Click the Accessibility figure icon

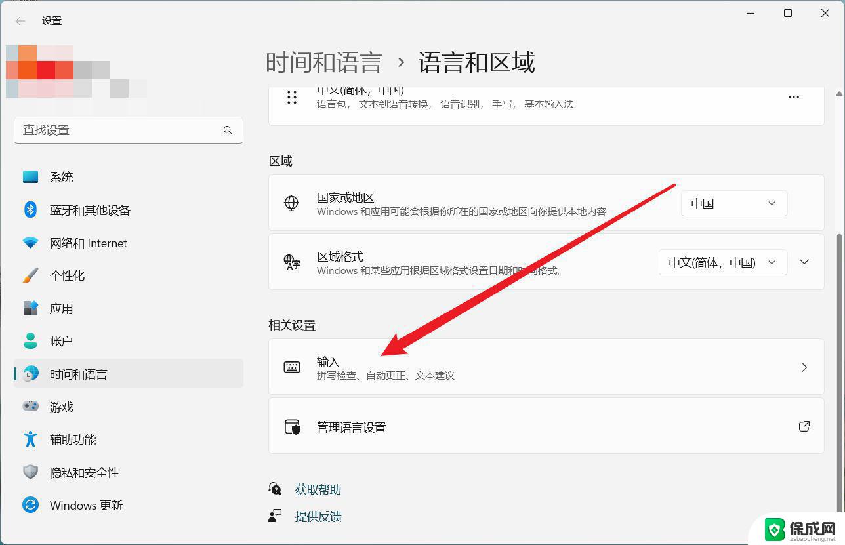[30, 439]
